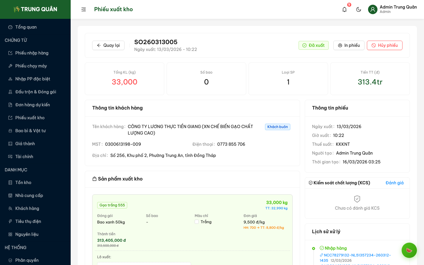Click the Đã xuất status badge
The height and width of the screenshot is (265, 424).
(x=313, y=45)
